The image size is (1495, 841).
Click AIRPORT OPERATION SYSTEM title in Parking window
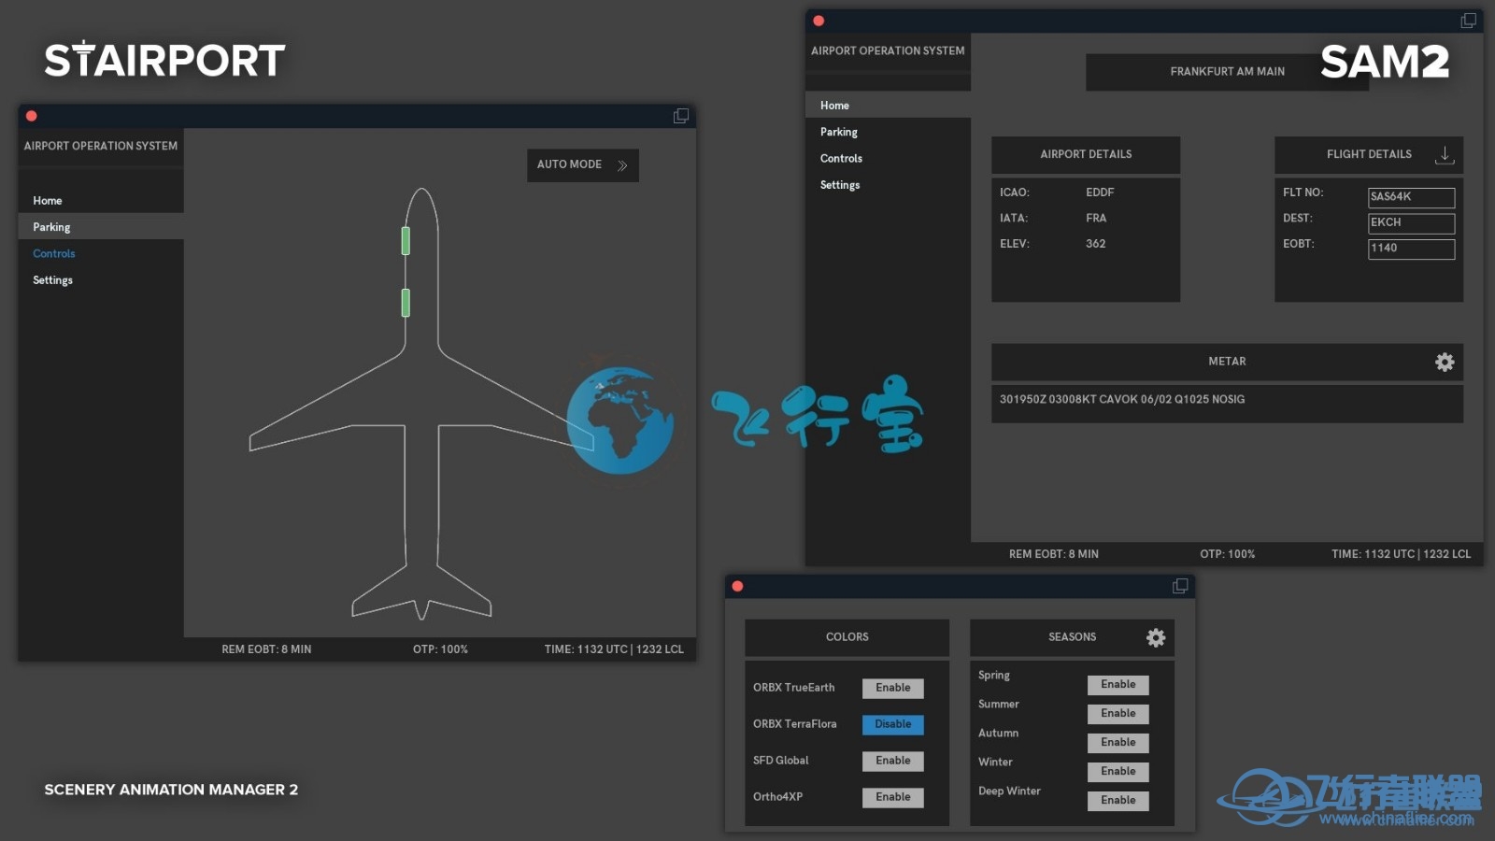(x=101, y=147)
